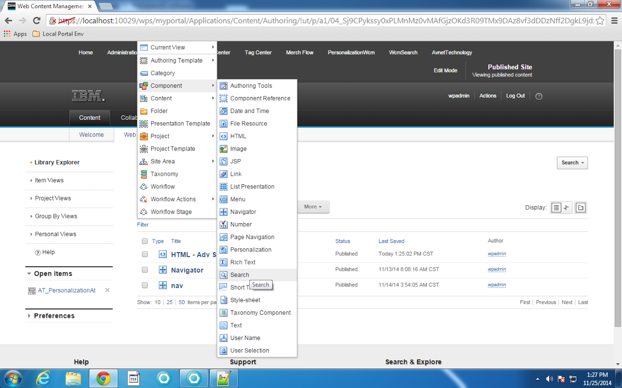Expand the Preferences section

(29, 316)
